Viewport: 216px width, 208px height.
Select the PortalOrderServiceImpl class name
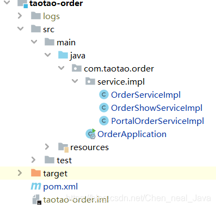(158, 121)
